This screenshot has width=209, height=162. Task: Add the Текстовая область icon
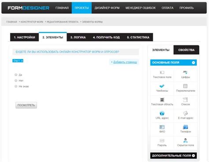tap(162, 100)
